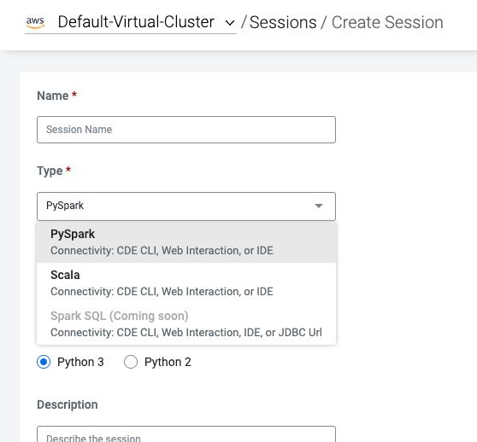Select the Python 2 radio button
The height and width of the screenshot is (442, 477).
click(131, 362)
